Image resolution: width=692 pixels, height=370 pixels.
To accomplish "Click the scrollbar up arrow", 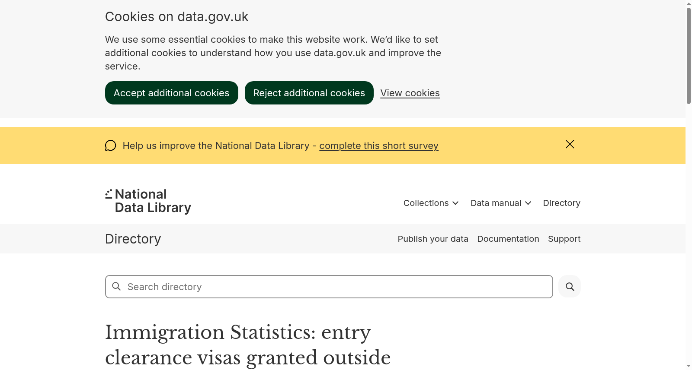I will coord(689,3).
